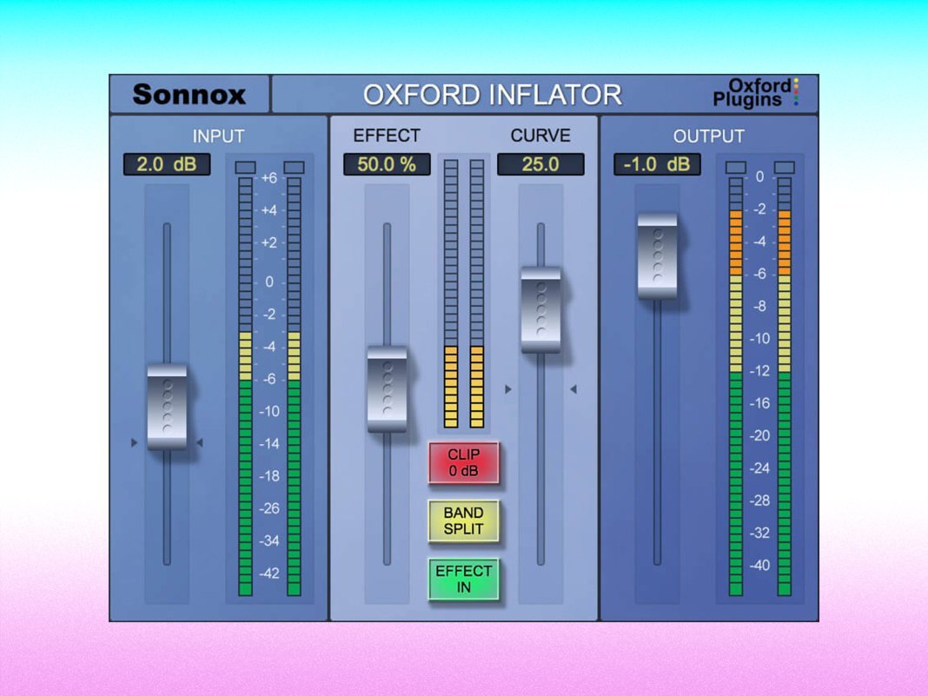Click the curve 25.0 value field
Viewport: 928px width, 696px height.
[x=540, y=164]
